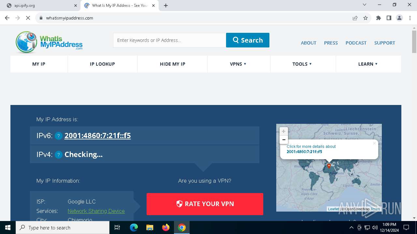
Task: Open the Leaflet attribution link on the map
Action: [333, 209]
